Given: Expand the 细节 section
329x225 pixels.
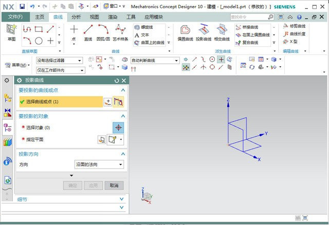Looking at the screenshot, I should 122,199.
